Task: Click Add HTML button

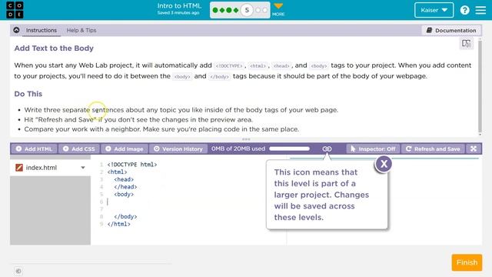Action: (34, 149)
